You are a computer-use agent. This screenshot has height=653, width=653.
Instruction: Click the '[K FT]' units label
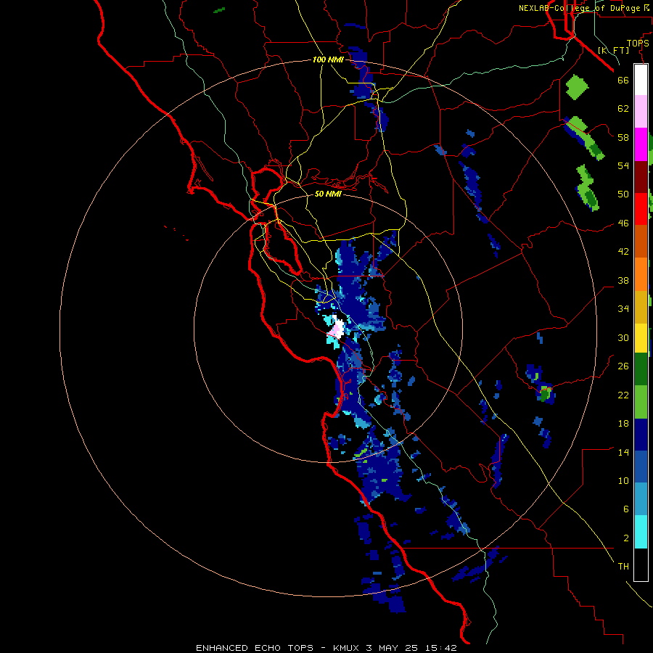(x=613, y=50)
